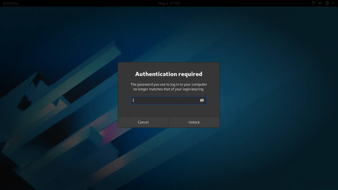
Task: Cancel the authentication dialog
Action: (143, 122)
